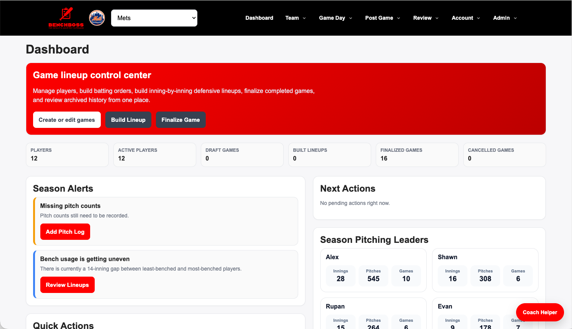Click Shawn's Innings value 16
572x329 pixels.
click(453, 279)
